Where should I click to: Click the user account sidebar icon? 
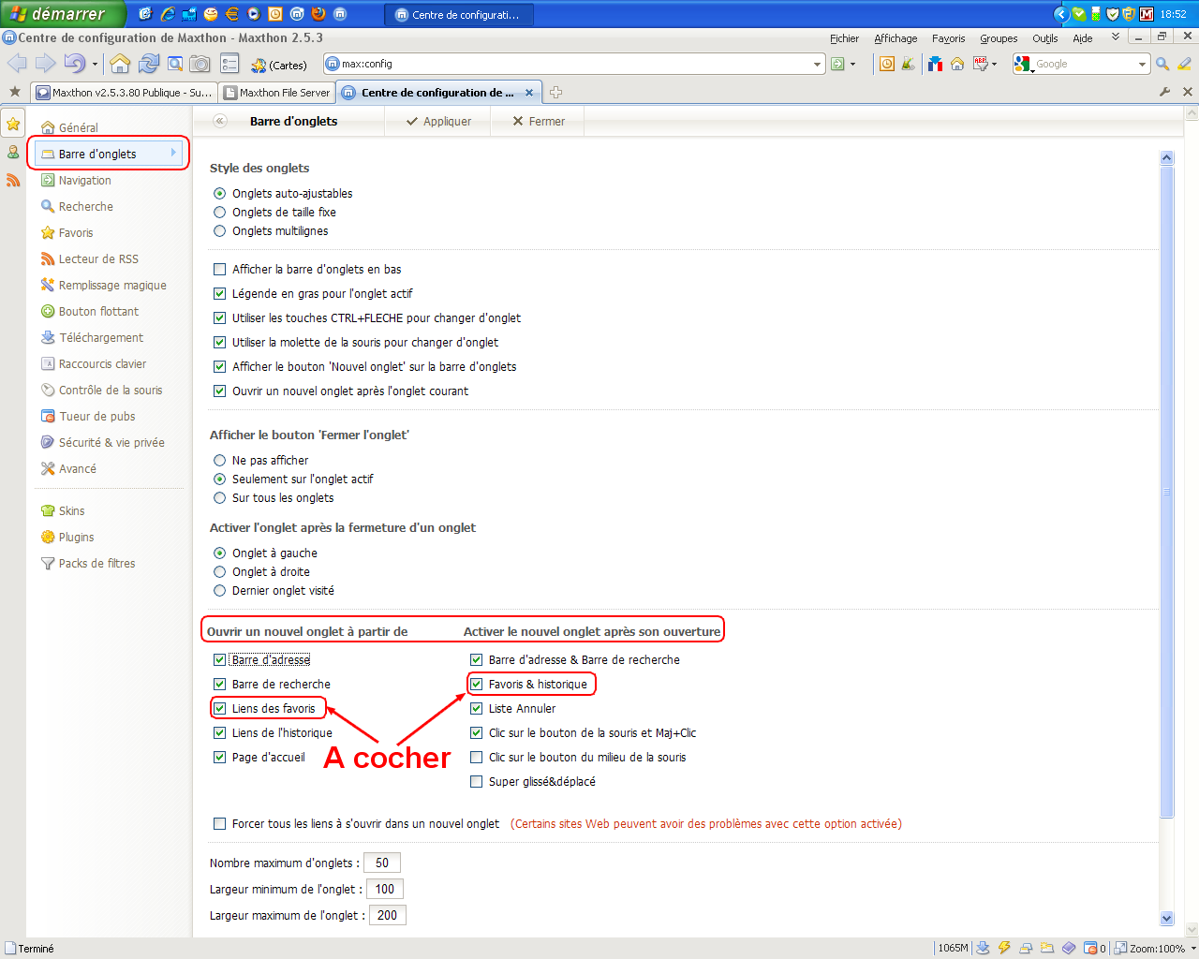coord(13,152)
